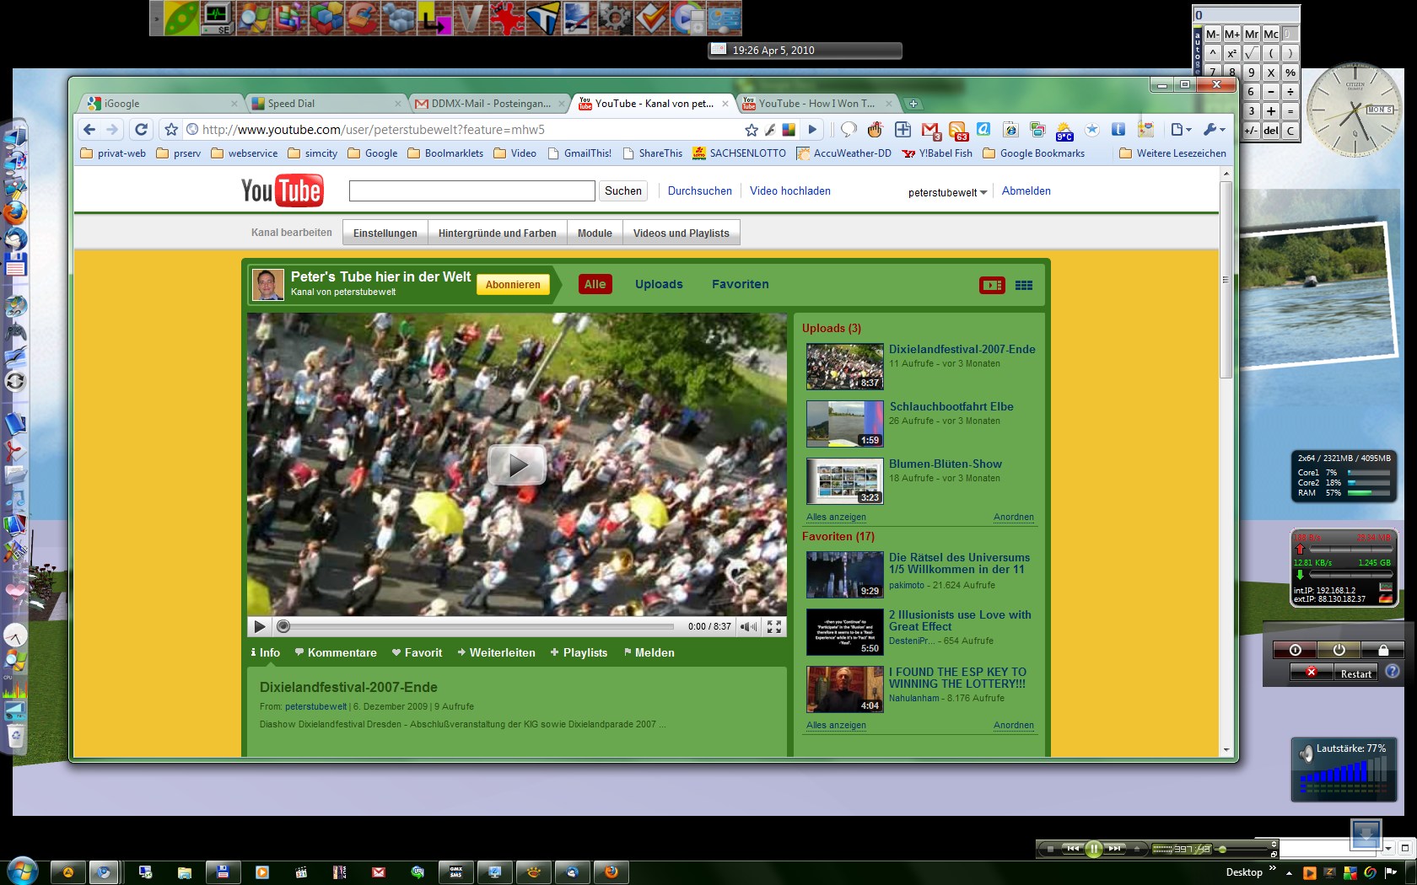Click the YouTube search input field
This screenshot has height=885, width=1417.
click(471, 191)
